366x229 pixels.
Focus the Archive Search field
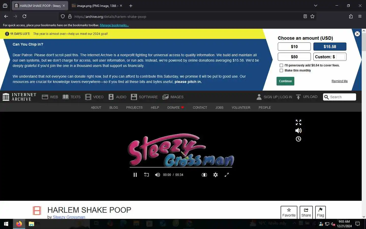pyautogui.click(x=340, y=97)
